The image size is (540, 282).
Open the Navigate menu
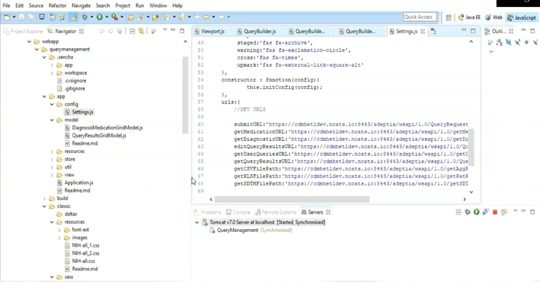(81, 6)
